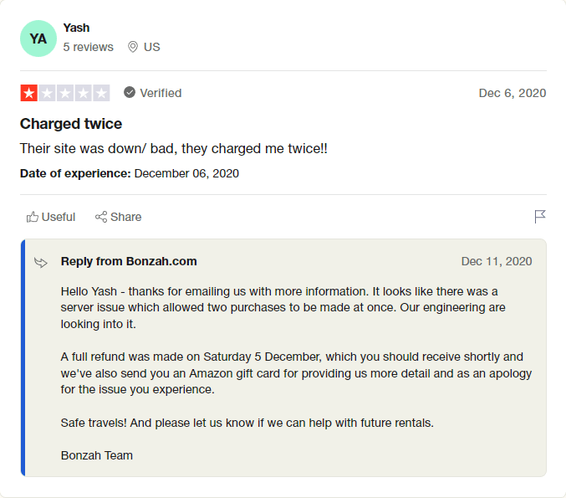Click the Share network icon
This screenshot has height=498, width=566.
[x=101, y=217]
